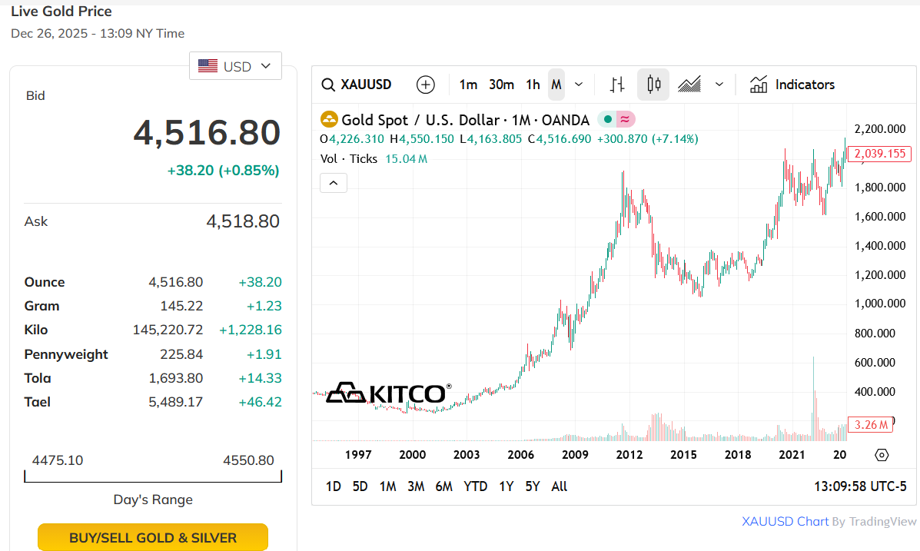Click the Pennyweight value 225.84
This screenshot has width=920, height=551.
click(x=181, y=354)
